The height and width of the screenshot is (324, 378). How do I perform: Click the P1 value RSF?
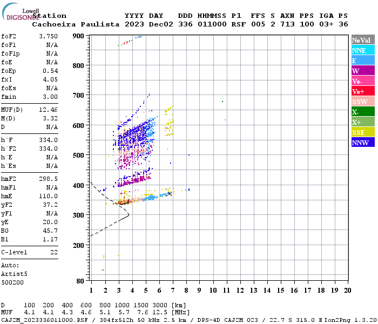(239, 24)
